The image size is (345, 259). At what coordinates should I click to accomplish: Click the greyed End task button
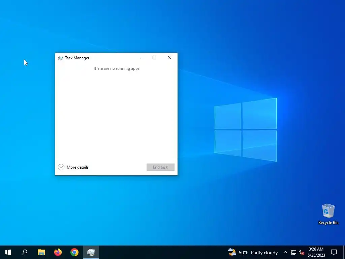(x=160, y=167)
